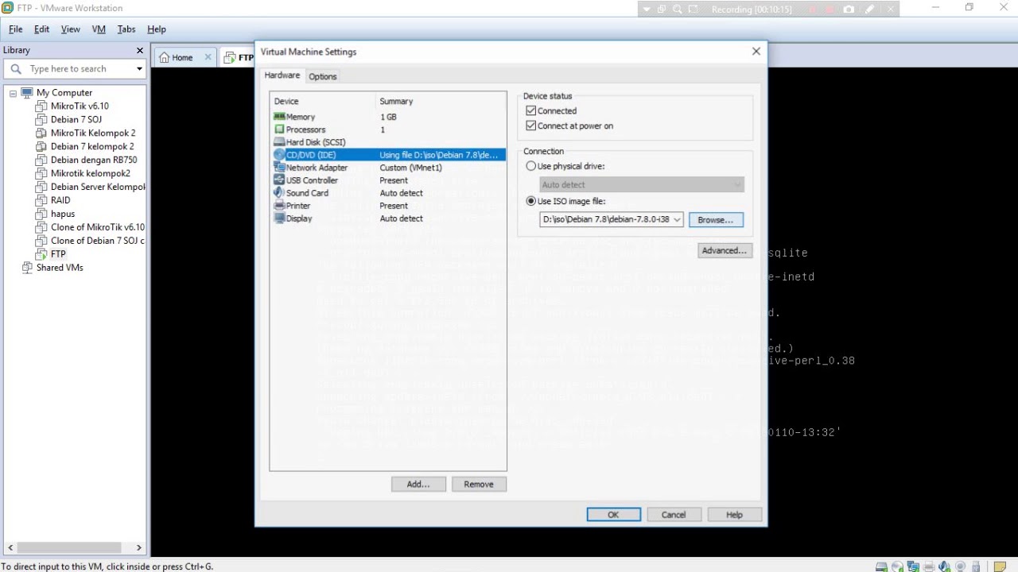Open the recorder toolbar dropdown arrow
Screen dimensions: 1018x572
(647, 10)
